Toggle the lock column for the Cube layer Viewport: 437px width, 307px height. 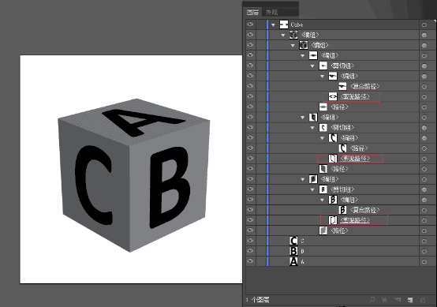click(x=260, y=24)
